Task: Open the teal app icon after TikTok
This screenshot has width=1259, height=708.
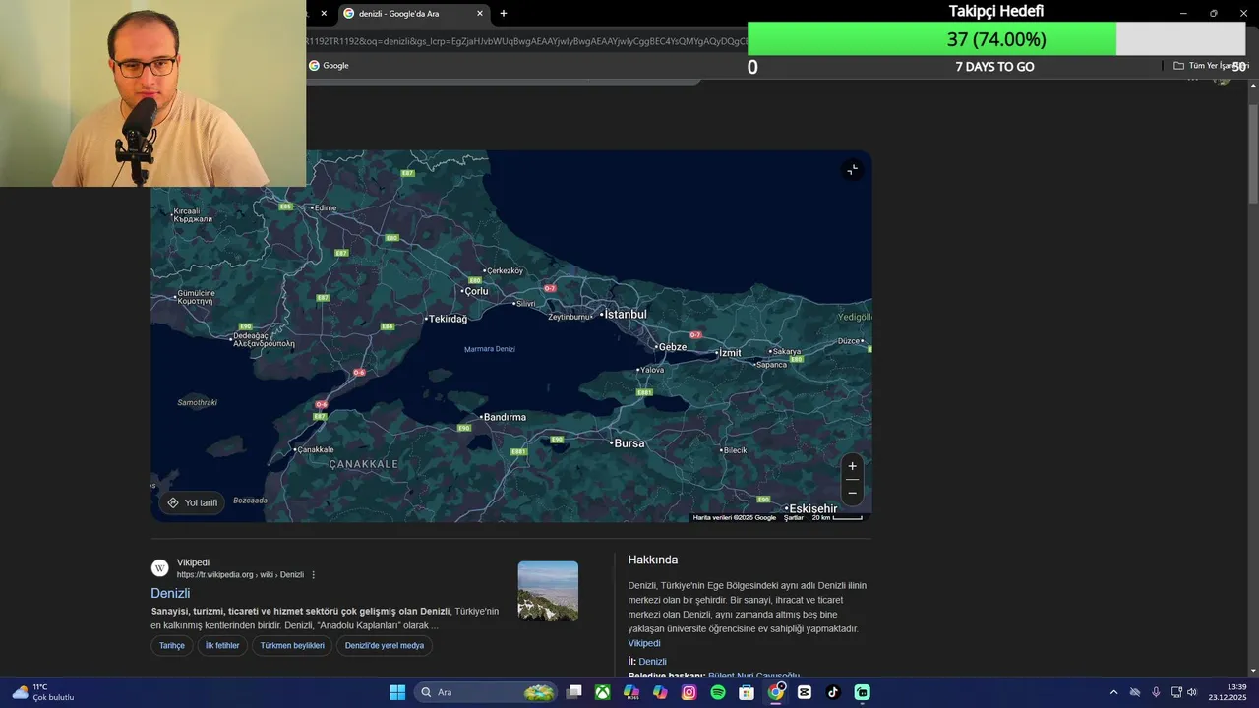Action: (x=863, y=692)
